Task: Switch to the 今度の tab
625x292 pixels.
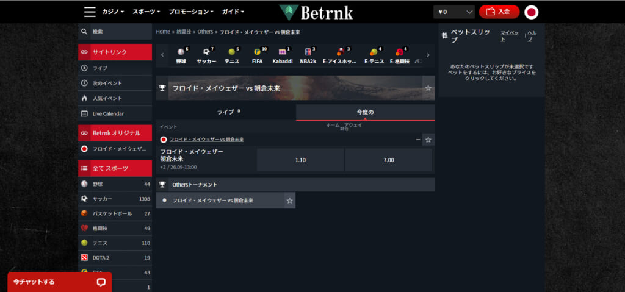Action: 365,112
